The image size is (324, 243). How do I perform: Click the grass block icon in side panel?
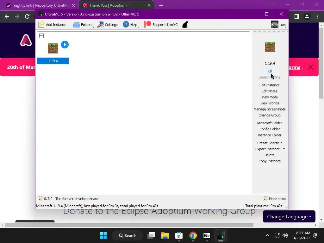(x=270, y=47)
